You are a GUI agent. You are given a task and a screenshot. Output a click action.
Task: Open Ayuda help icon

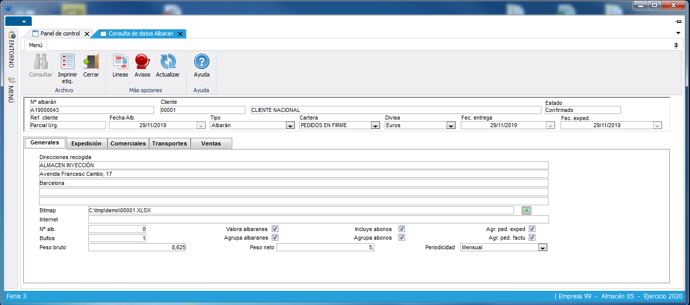coord(201,62)
